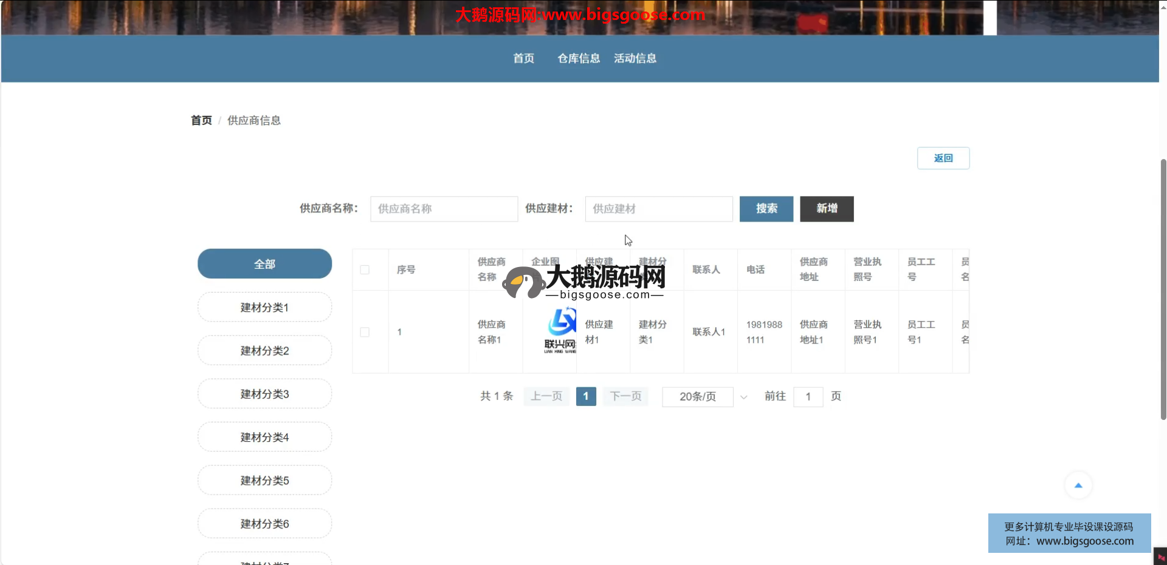The image size is (1167, 565).
Task: Go to 活动信息 in the navigation bar
Action: pos(635,58)
